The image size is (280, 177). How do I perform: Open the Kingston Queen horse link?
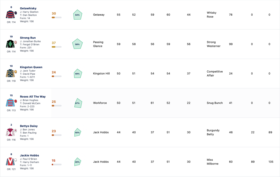pos(31,67)
